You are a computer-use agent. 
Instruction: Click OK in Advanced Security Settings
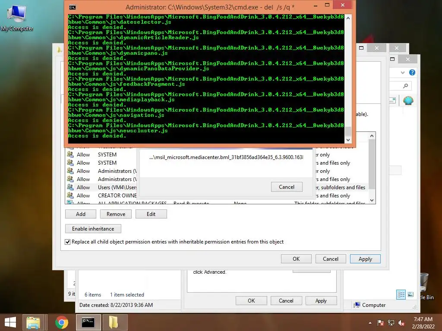point(296,259)
